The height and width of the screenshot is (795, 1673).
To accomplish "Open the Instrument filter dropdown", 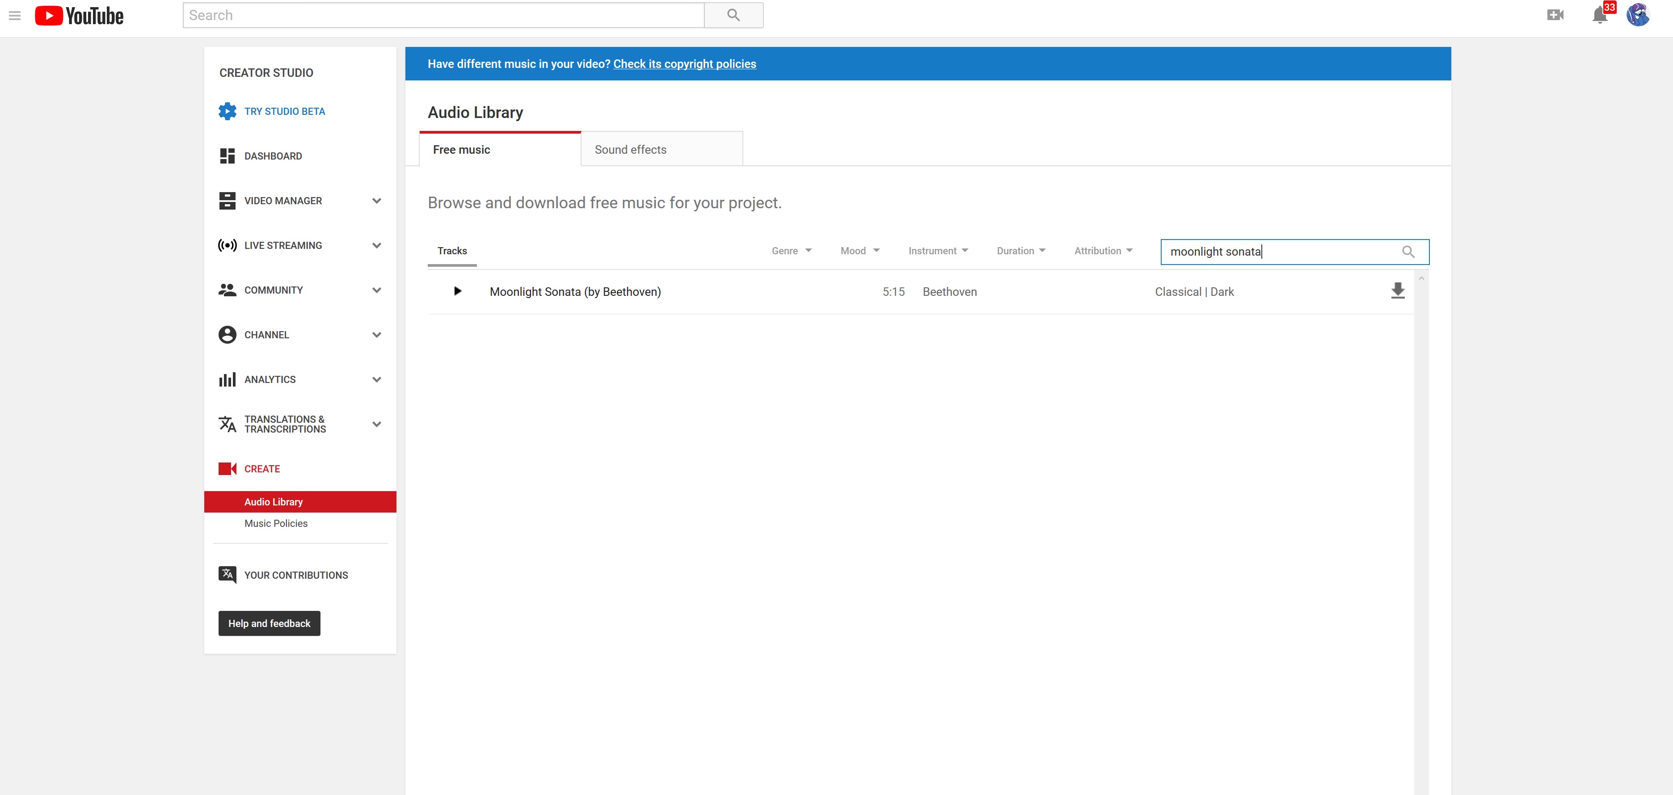I will point(938,251).
